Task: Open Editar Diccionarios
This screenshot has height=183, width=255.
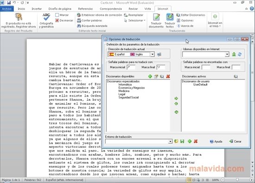Action: 191,15
